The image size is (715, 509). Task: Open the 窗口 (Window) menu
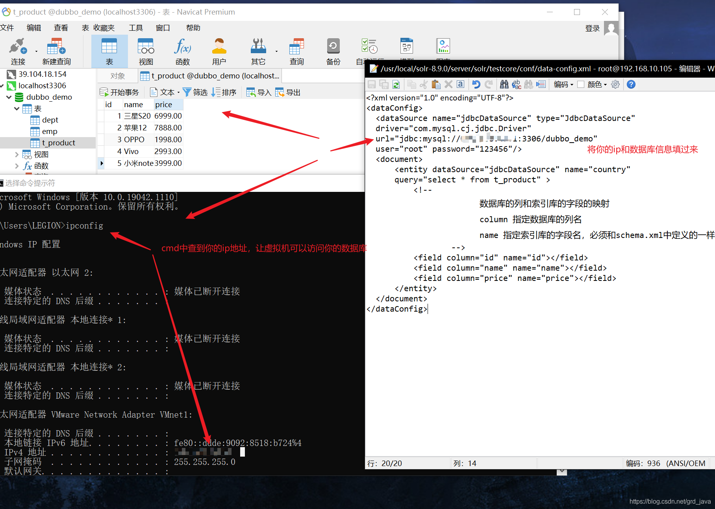click(x=163, y=28)
